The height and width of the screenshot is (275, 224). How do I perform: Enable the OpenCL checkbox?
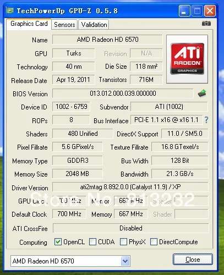pos(58,242)
